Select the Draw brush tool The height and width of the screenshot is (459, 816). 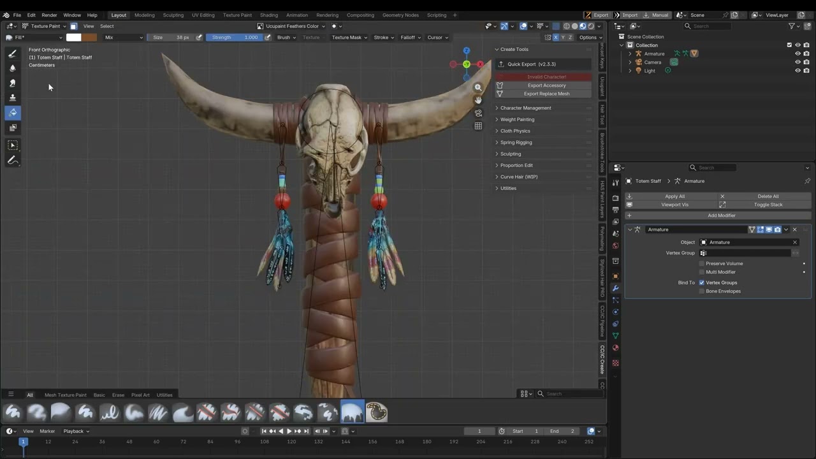pos(13,54)
